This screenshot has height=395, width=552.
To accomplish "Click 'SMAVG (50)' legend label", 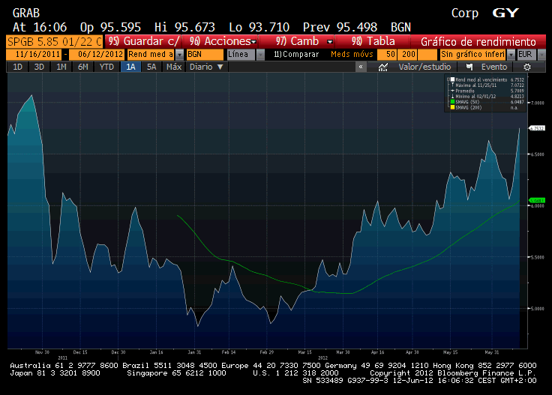I will [x=467, y=102].
